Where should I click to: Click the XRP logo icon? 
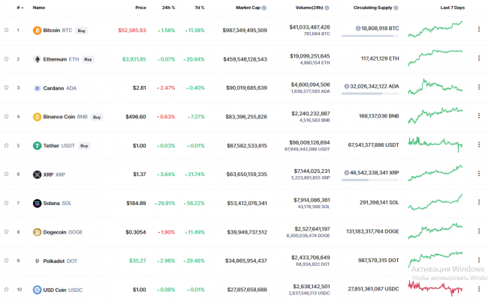click(x=37, y=174)
